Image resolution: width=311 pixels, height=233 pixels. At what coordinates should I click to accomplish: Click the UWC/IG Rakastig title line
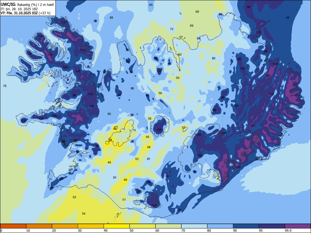pyautogui.click(x=27, y=4)
